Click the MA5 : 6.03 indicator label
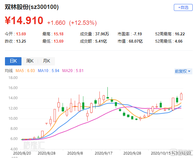This screenshot has height=158, width=195. tap(25, 71)
